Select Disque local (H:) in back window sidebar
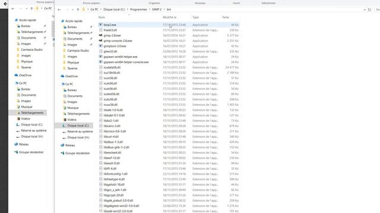The width and height of the screenshot is (380, 213). 31,137
